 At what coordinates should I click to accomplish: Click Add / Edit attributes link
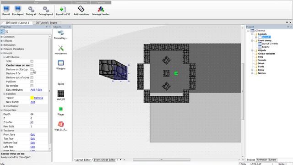pyautogui.click(x=36, y=90)
